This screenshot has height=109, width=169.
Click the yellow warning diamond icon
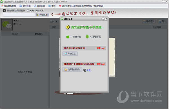point(68,27)
